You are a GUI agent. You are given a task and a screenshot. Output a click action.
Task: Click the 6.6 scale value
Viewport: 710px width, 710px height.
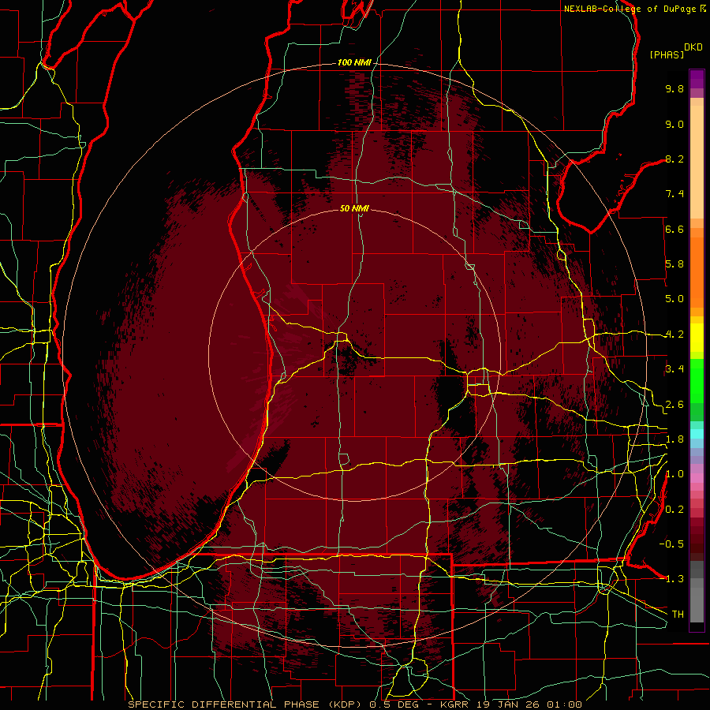674,229
